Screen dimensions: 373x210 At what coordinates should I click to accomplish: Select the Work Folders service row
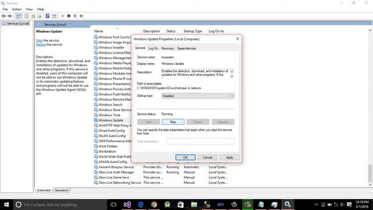(x=108, y=146)
